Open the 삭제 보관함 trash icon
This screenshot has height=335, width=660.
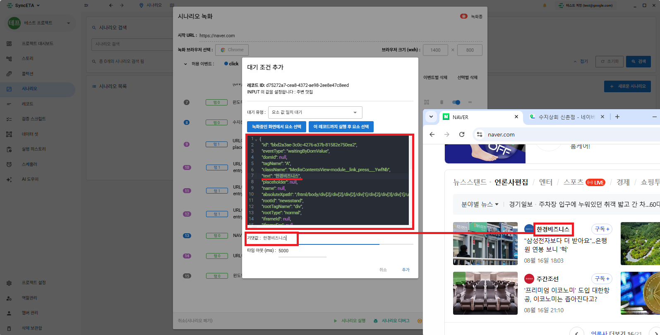[x=9, y=328]
